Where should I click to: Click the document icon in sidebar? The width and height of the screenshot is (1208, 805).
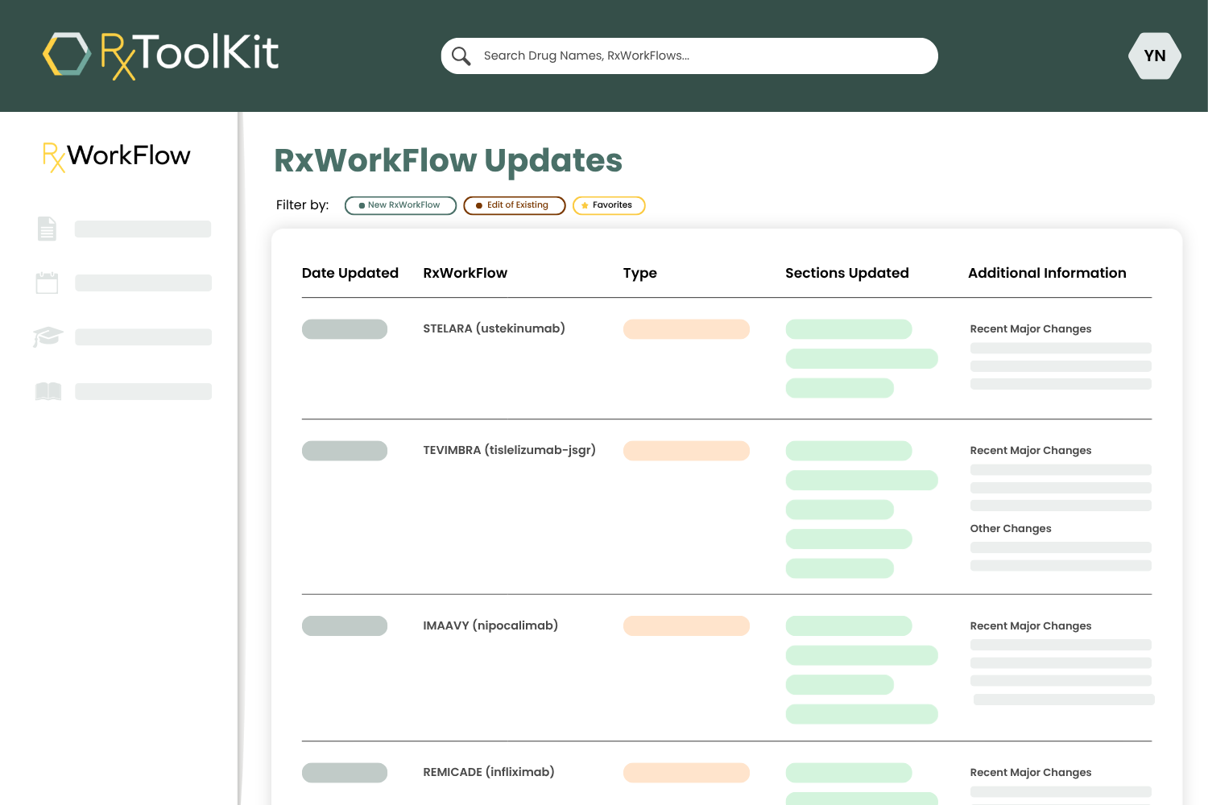[x=47, y=229]
